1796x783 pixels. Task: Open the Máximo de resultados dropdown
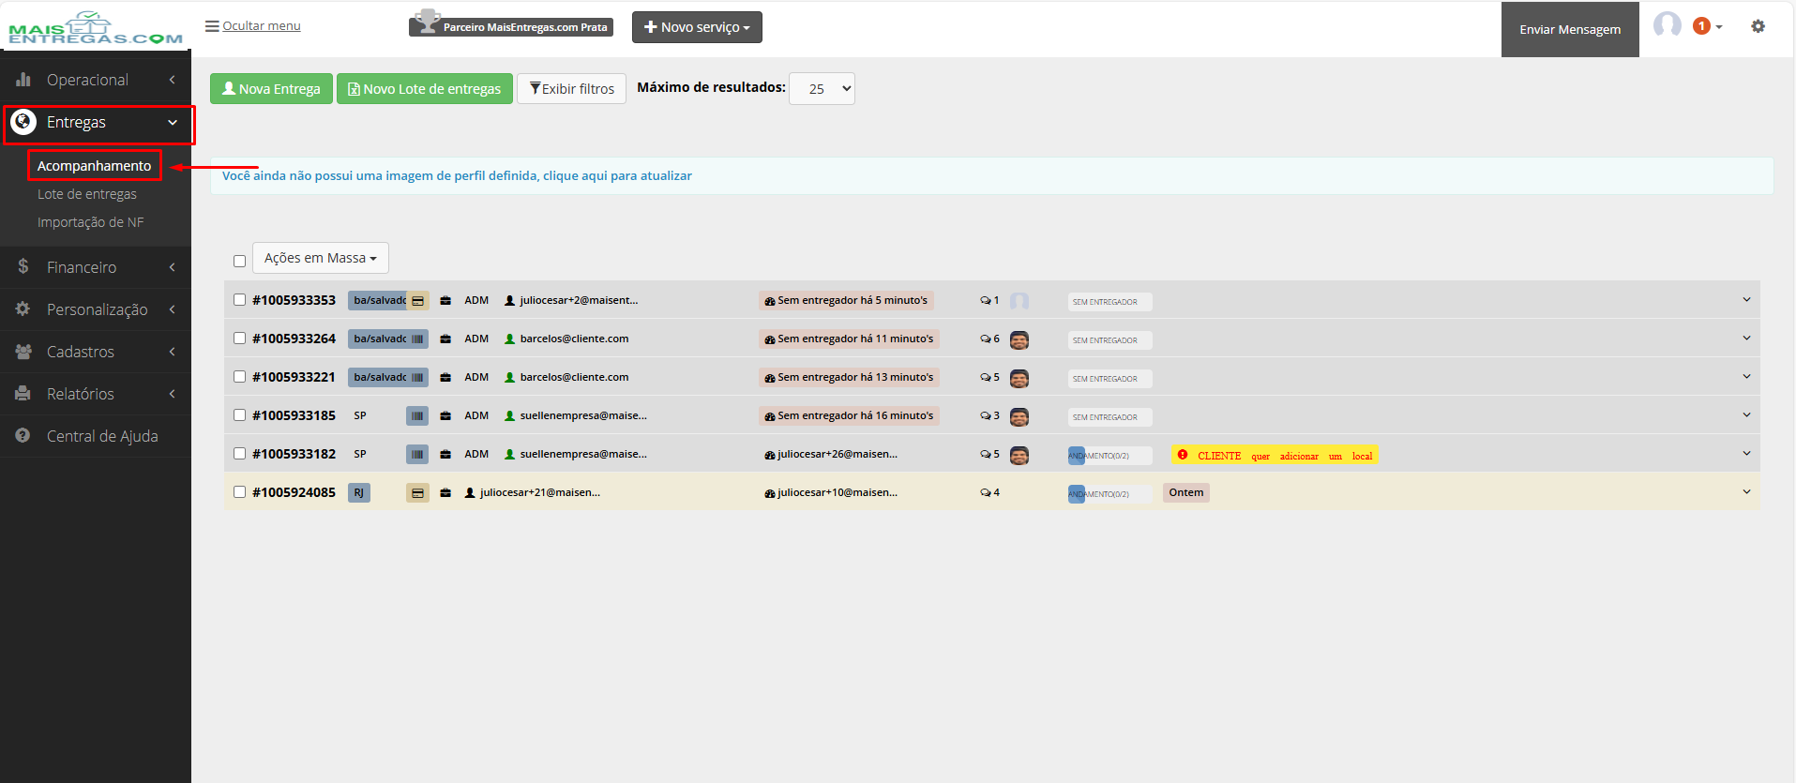(x=822, y=89)
